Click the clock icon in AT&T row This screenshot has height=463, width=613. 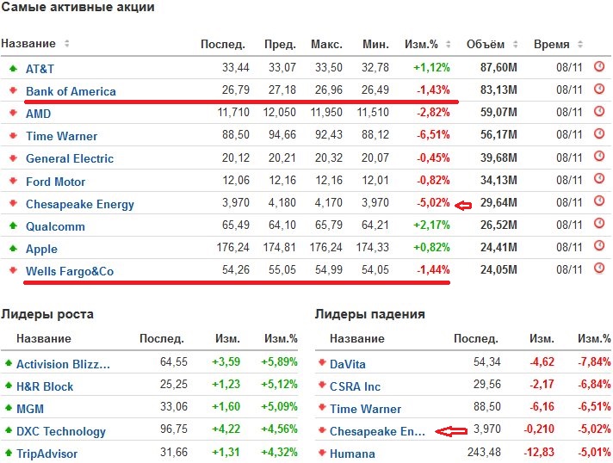pos(599,67)
